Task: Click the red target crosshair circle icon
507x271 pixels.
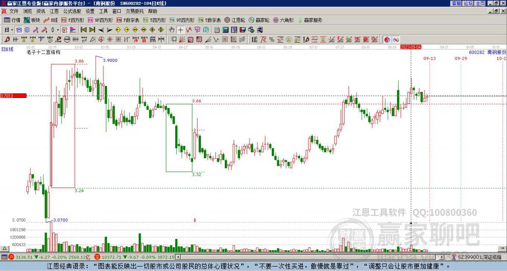Action: [101, 40]
